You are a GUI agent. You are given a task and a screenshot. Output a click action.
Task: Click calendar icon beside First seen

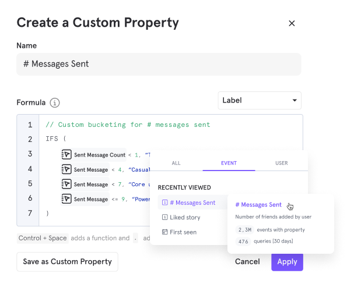(x=165, y=232)
